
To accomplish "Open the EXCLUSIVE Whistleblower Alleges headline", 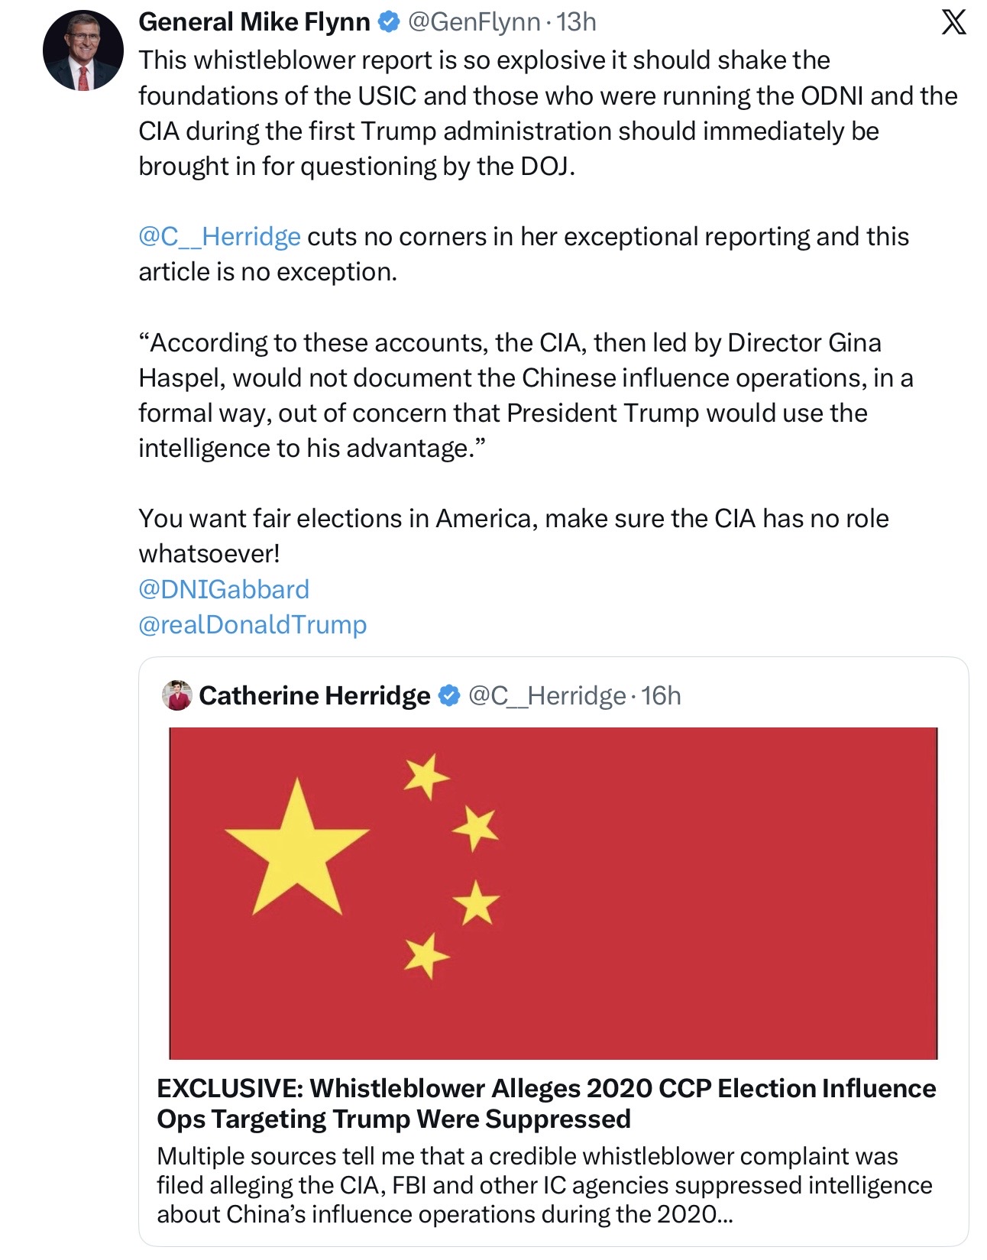I will (x=546, y=1103).
